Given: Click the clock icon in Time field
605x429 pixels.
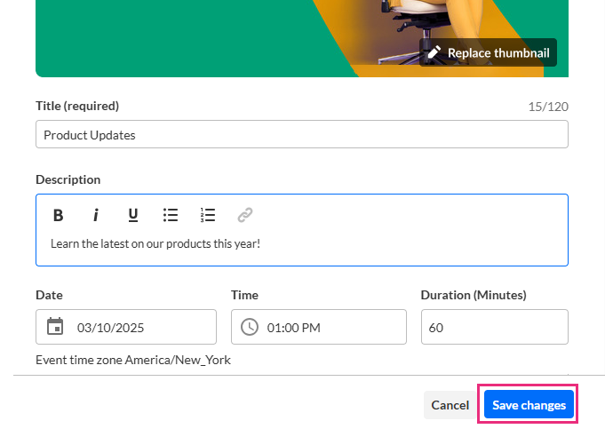Looking at the screenshot, I should [x=250, y=327].
